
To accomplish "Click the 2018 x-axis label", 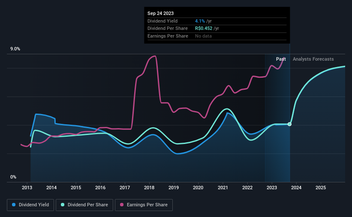I will click(x=149, y=188).
